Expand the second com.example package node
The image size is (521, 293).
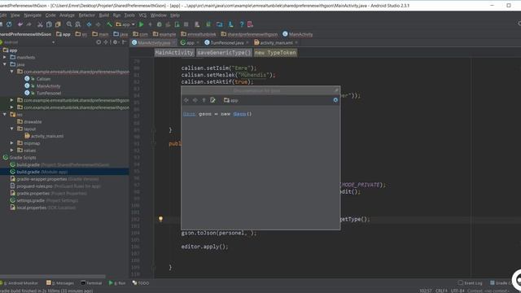pos(12,100)
